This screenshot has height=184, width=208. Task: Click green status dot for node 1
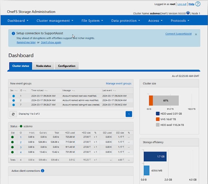tap(12, 137)
